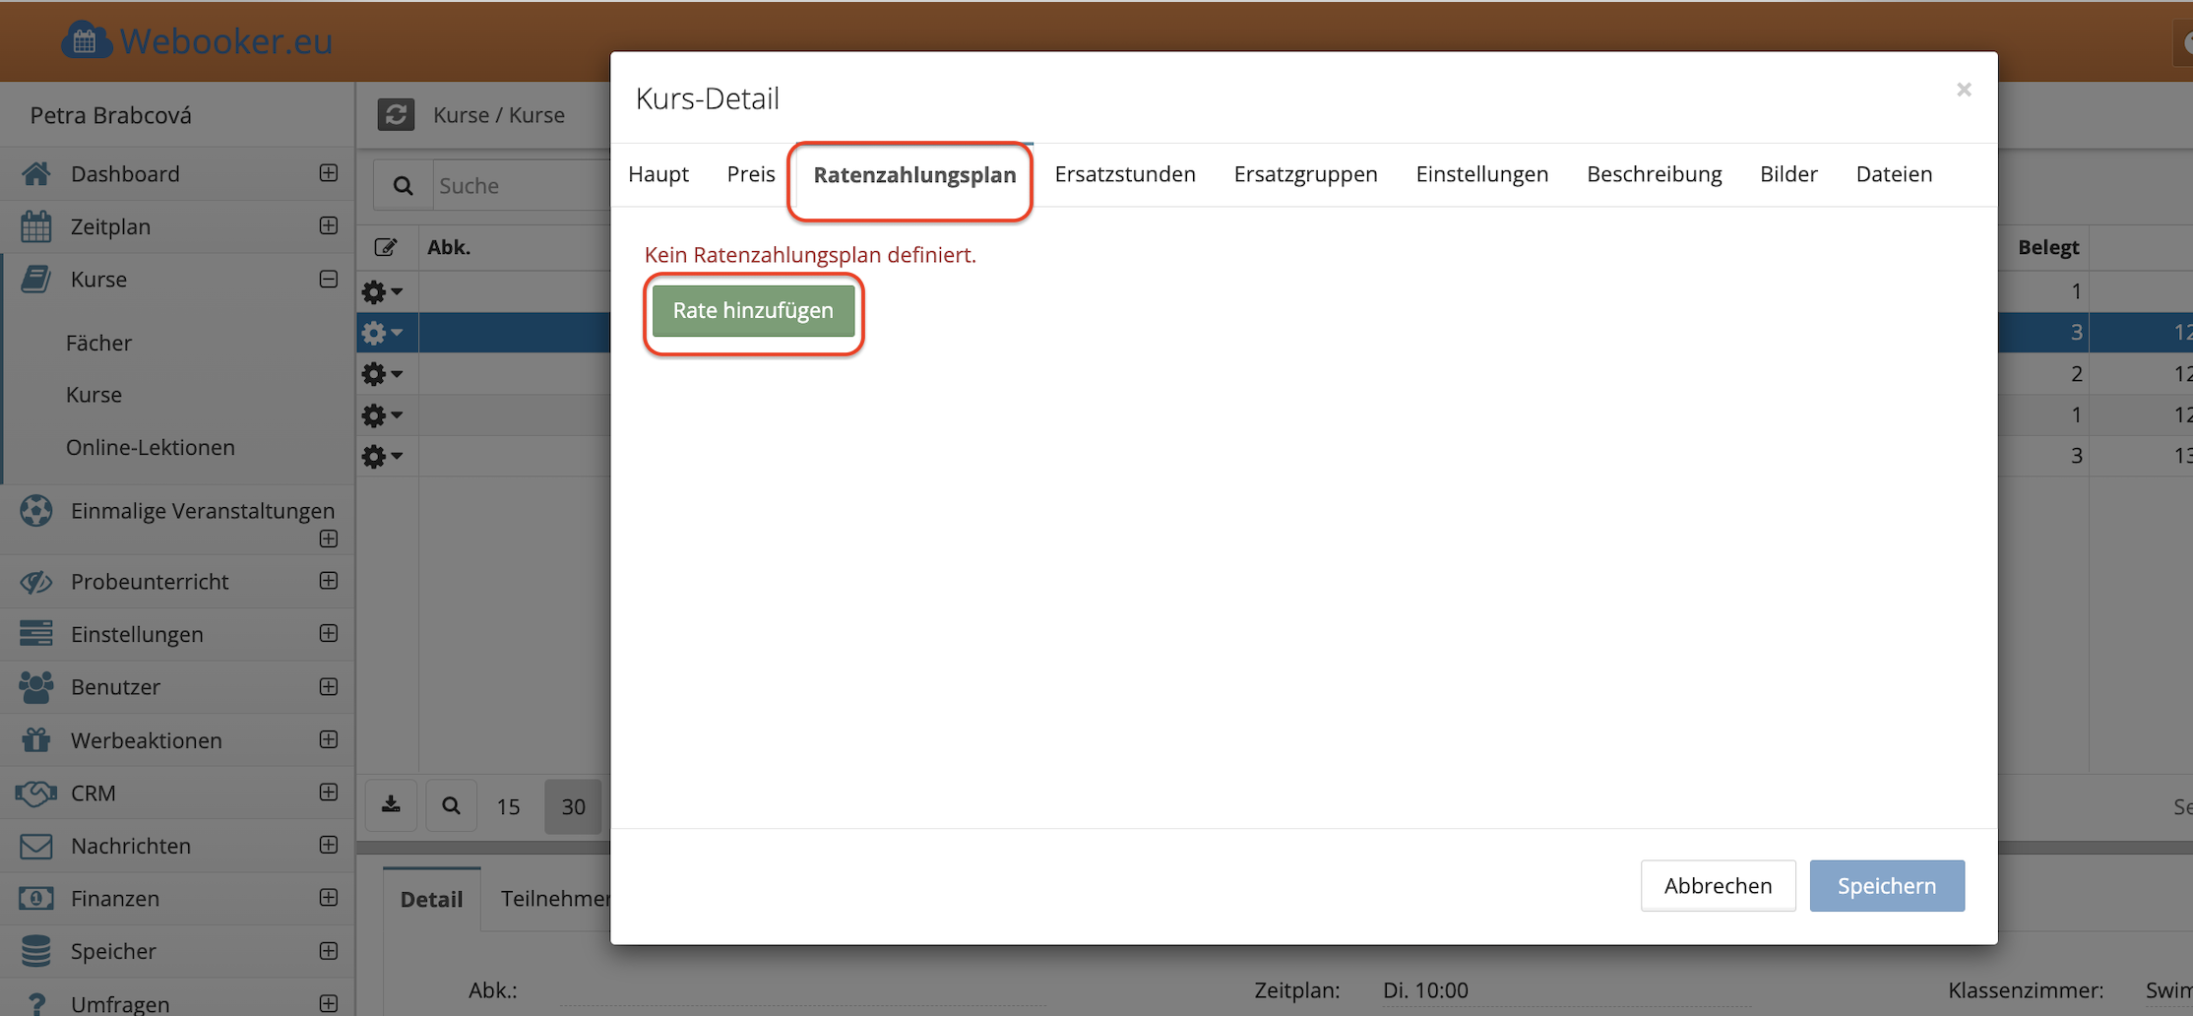2193x1016 pixels.
Task: Open the Ersatzgruppen tab
Action: click(x=1305, y=174)
